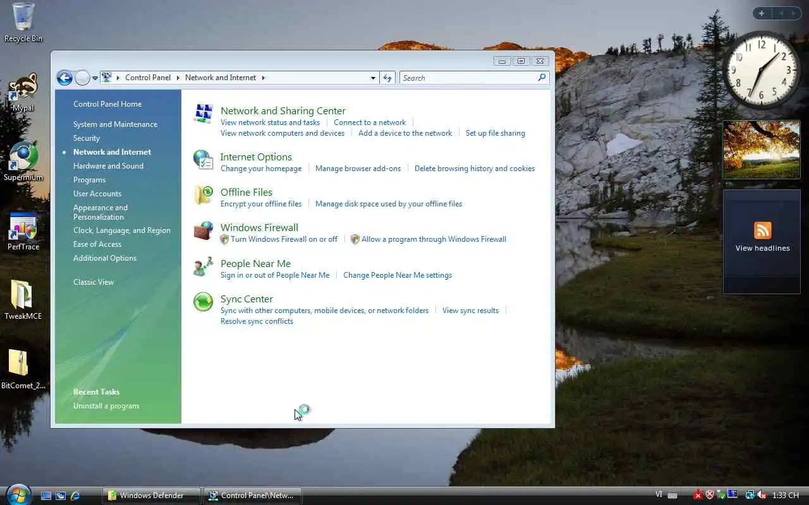Click Resolve sync conflicts
Image resolution: width=809 pixels, height=505 pixels.
[x=257, y=321]
